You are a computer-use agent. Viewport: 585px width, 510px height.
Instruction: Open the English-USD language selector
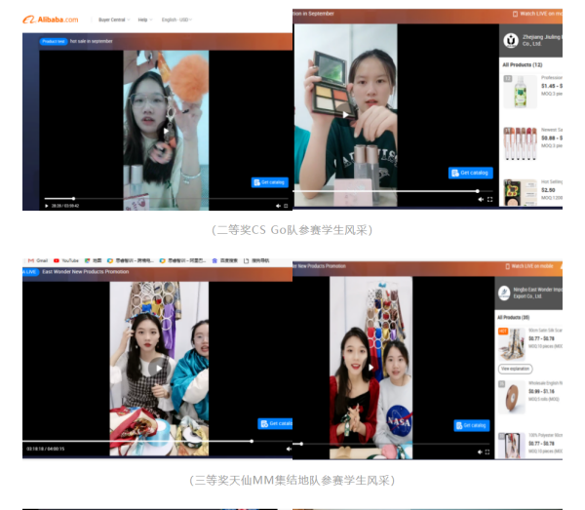(x=176, y=20)
